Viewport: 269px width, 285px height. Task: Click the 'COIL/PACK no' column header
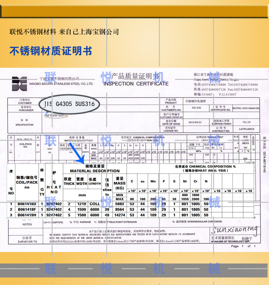coord(27,185)
